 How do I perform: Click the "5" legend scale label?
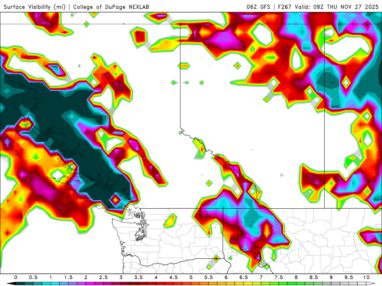191,277
